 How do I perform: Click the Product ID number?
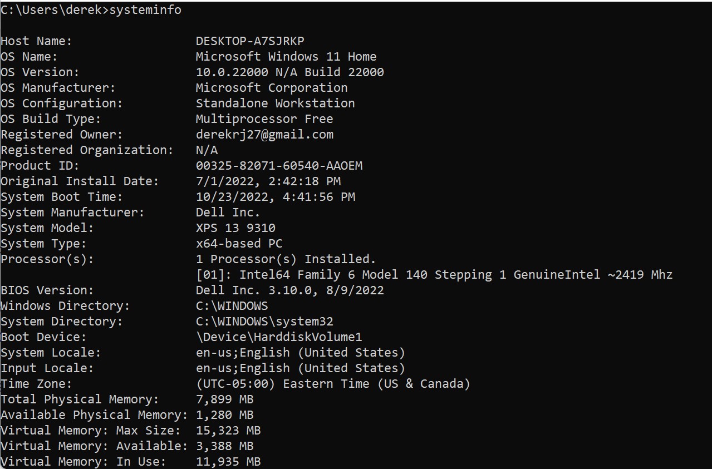[279, 166]
